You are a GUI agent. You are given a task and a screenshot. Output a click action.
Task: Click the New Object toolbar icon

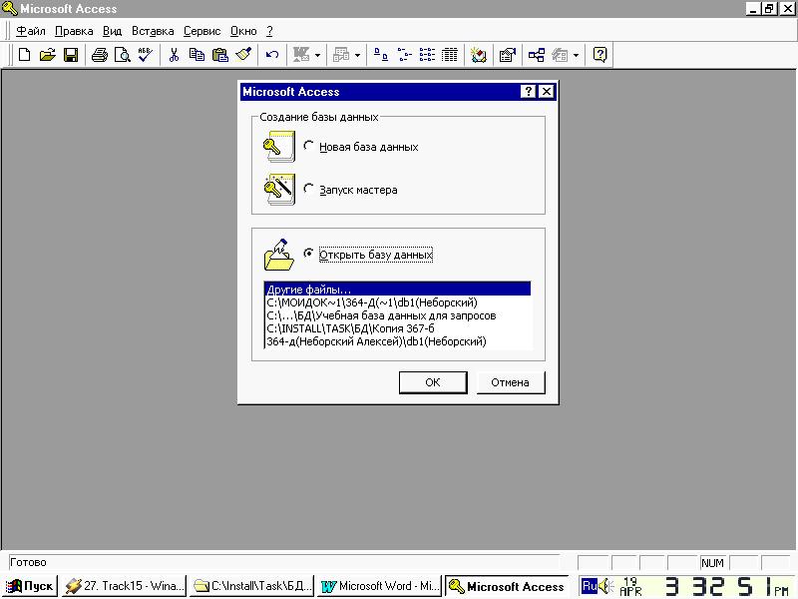[x=560, y=55]
